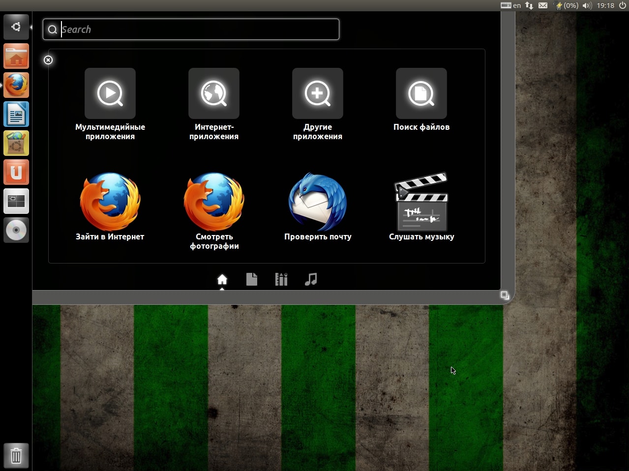
Task: Open the Trash in the launcher
Action: (16, 456)
